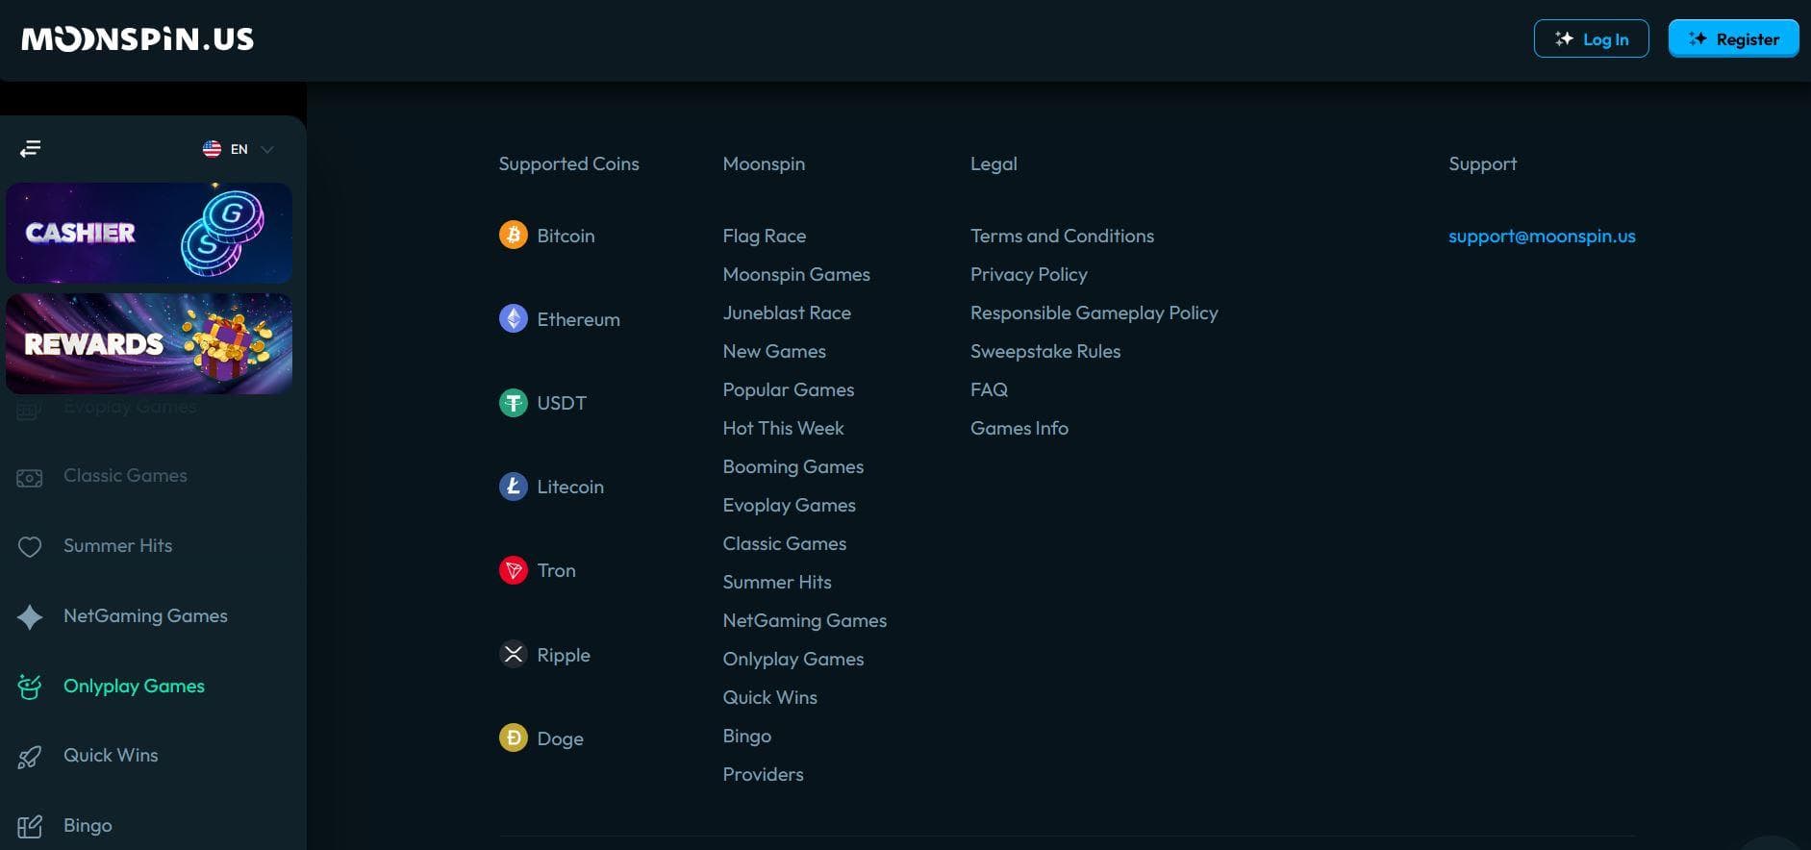Open NetGaming Games in the sidebar
This screenshot has height=850, width=1811.
click(145, 616)
